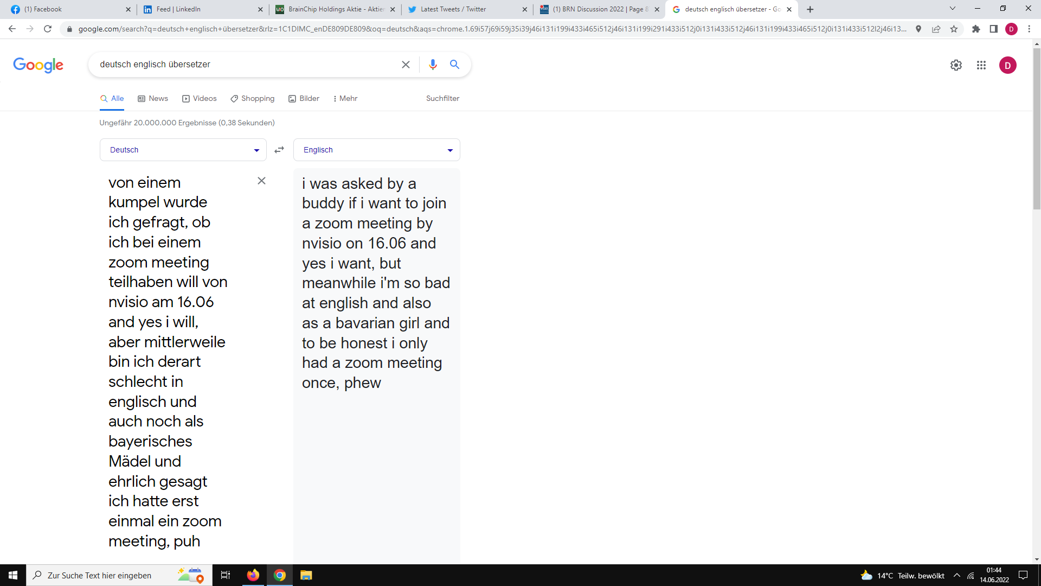Open the Google account avatar D on the page
1041x586 pixels.
[x=1008, y=65]
